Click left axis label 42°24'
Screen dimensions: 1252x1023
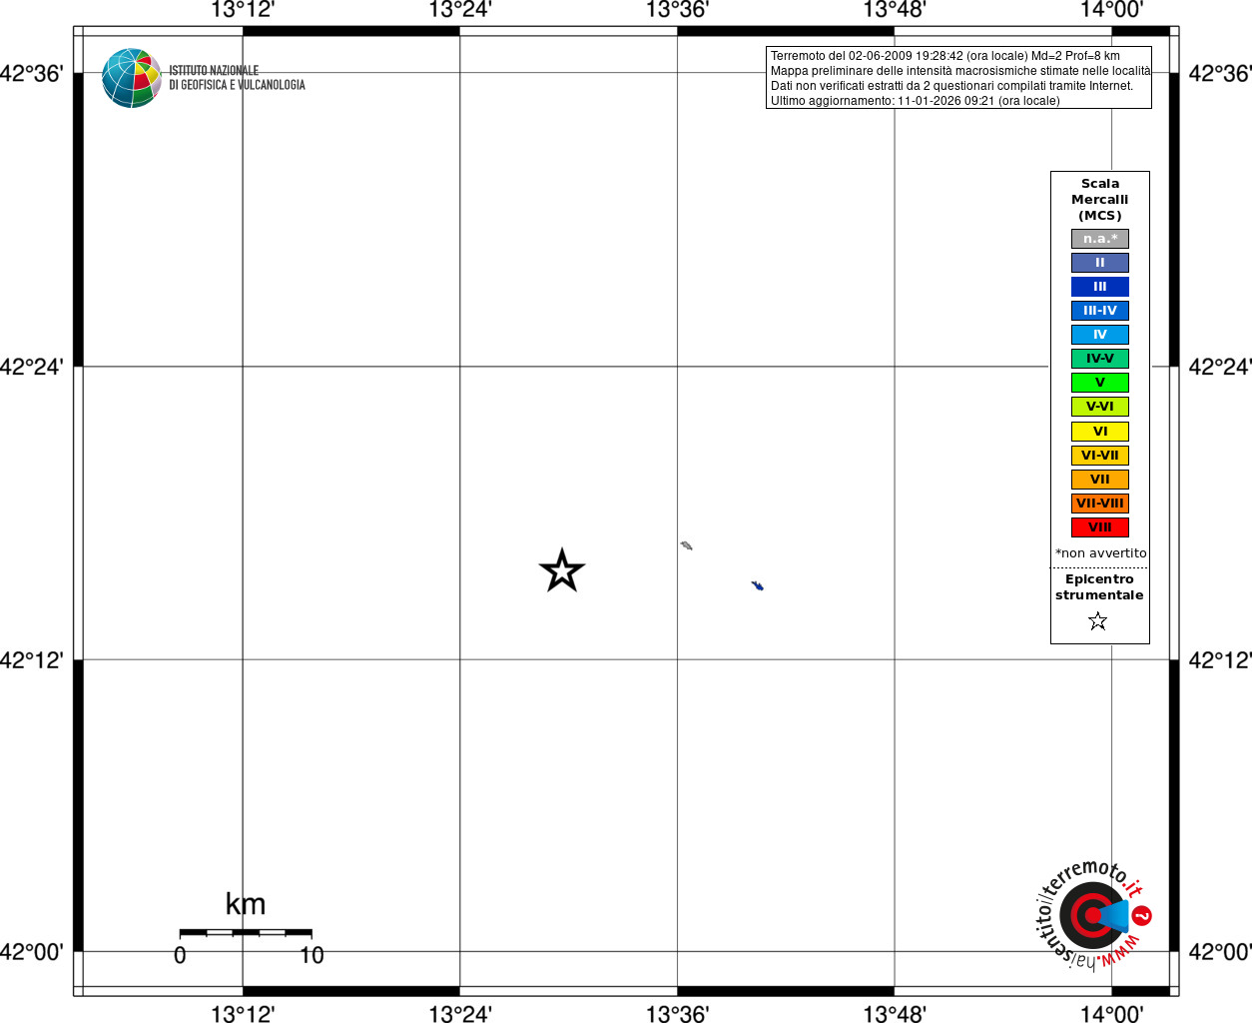point(32,367)
